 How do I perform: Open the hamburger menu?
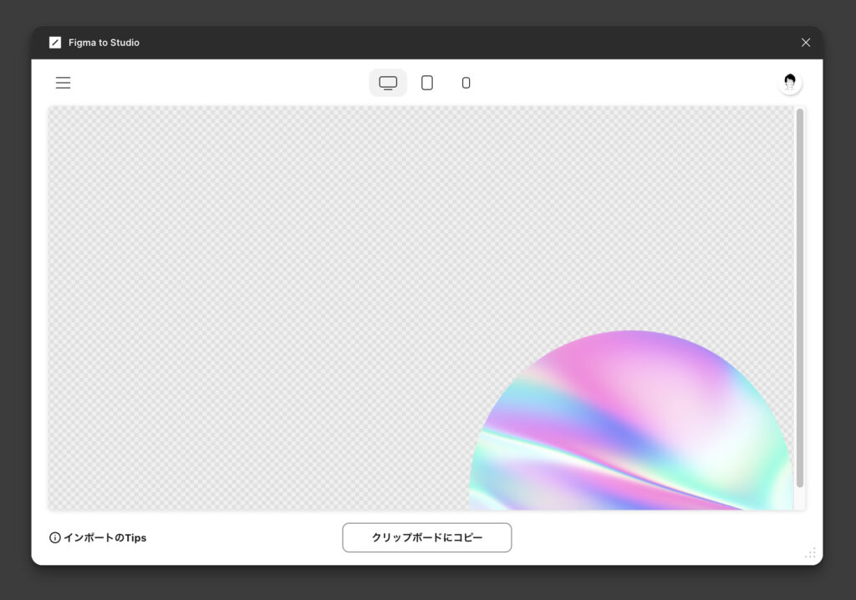pyautogui.click(x=64, y=83)
